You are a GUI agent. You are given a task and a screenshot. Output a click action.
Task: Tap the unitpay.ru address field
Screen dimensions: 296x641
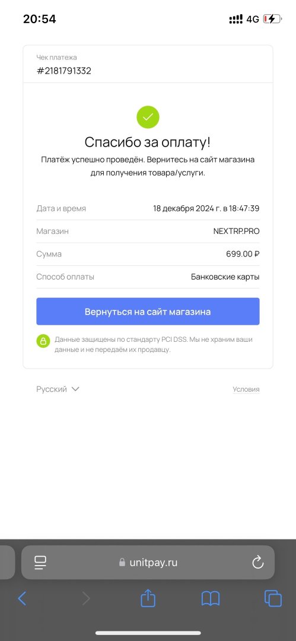pos(148,563)
